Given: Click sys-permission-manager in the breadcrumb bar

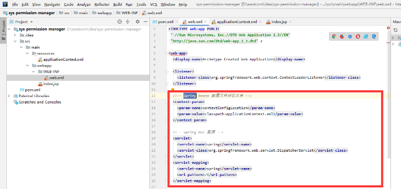Looking at the screenshot, I should tap(29, 13).
